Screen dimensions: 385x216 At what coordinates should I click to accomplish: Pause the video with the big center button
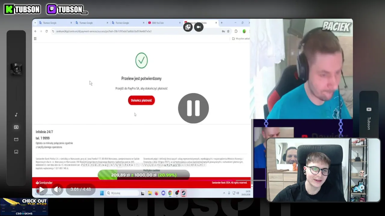[193, 108]
